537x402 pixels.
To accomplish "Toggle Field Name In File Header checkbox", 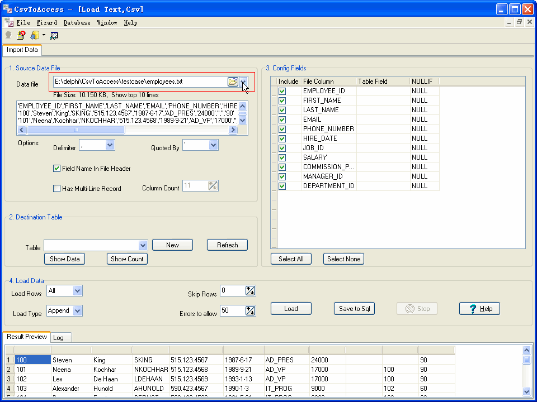I will [57, 169].
